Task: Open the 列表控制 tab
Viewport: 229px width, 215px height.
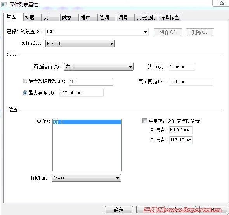Action: 146,17
